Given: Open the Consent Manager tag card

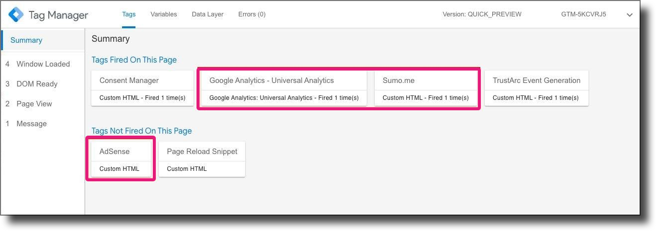Looking at the screenshot, I should [142, 88].
